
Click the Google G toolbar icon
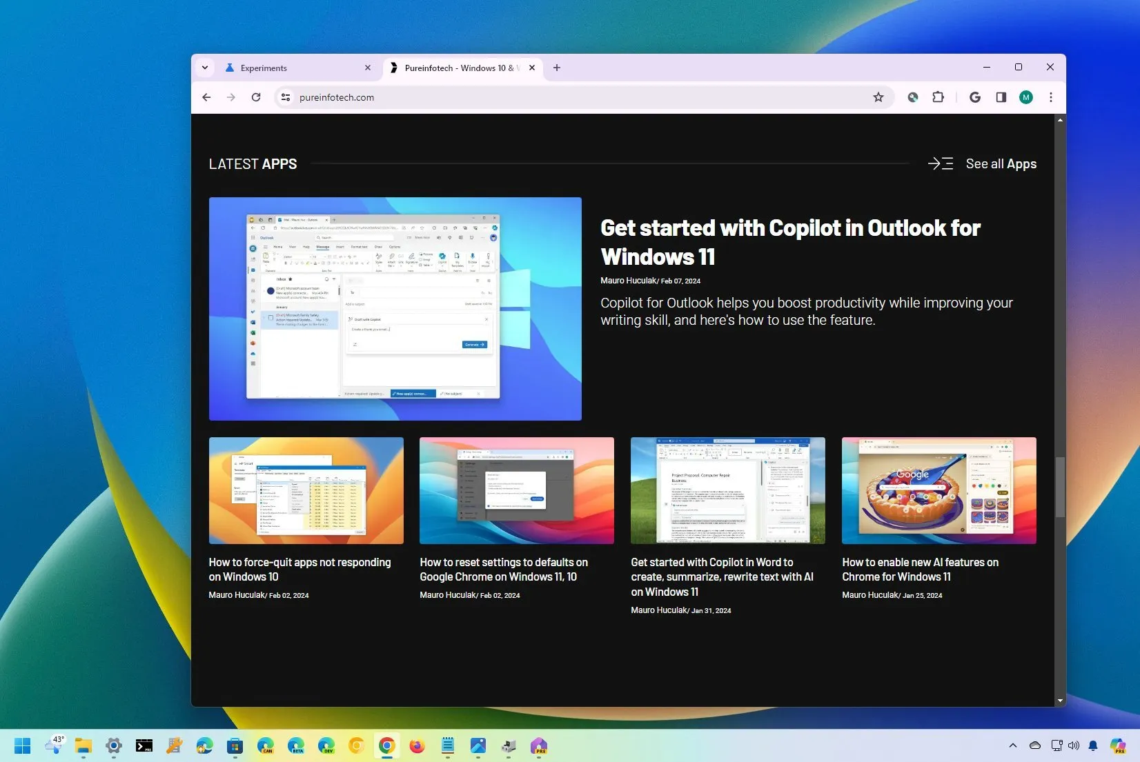tap(975, 97)
